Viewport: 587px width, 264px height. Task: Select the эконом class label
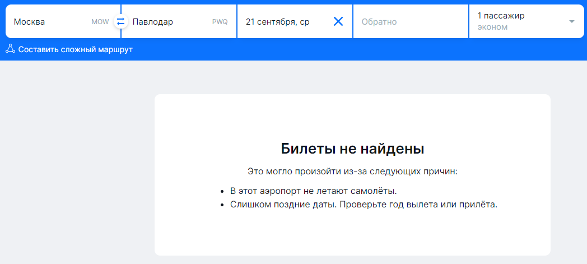(492, 27)
